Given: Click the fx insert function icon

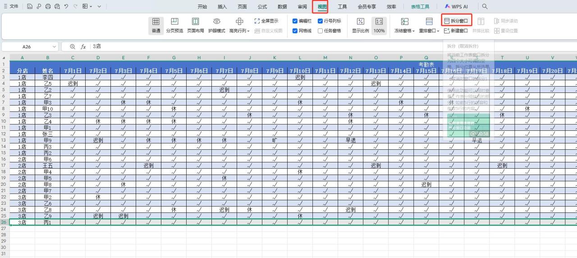Looking at the screenshot, I should pyautogui.click(x=83, y=46).
